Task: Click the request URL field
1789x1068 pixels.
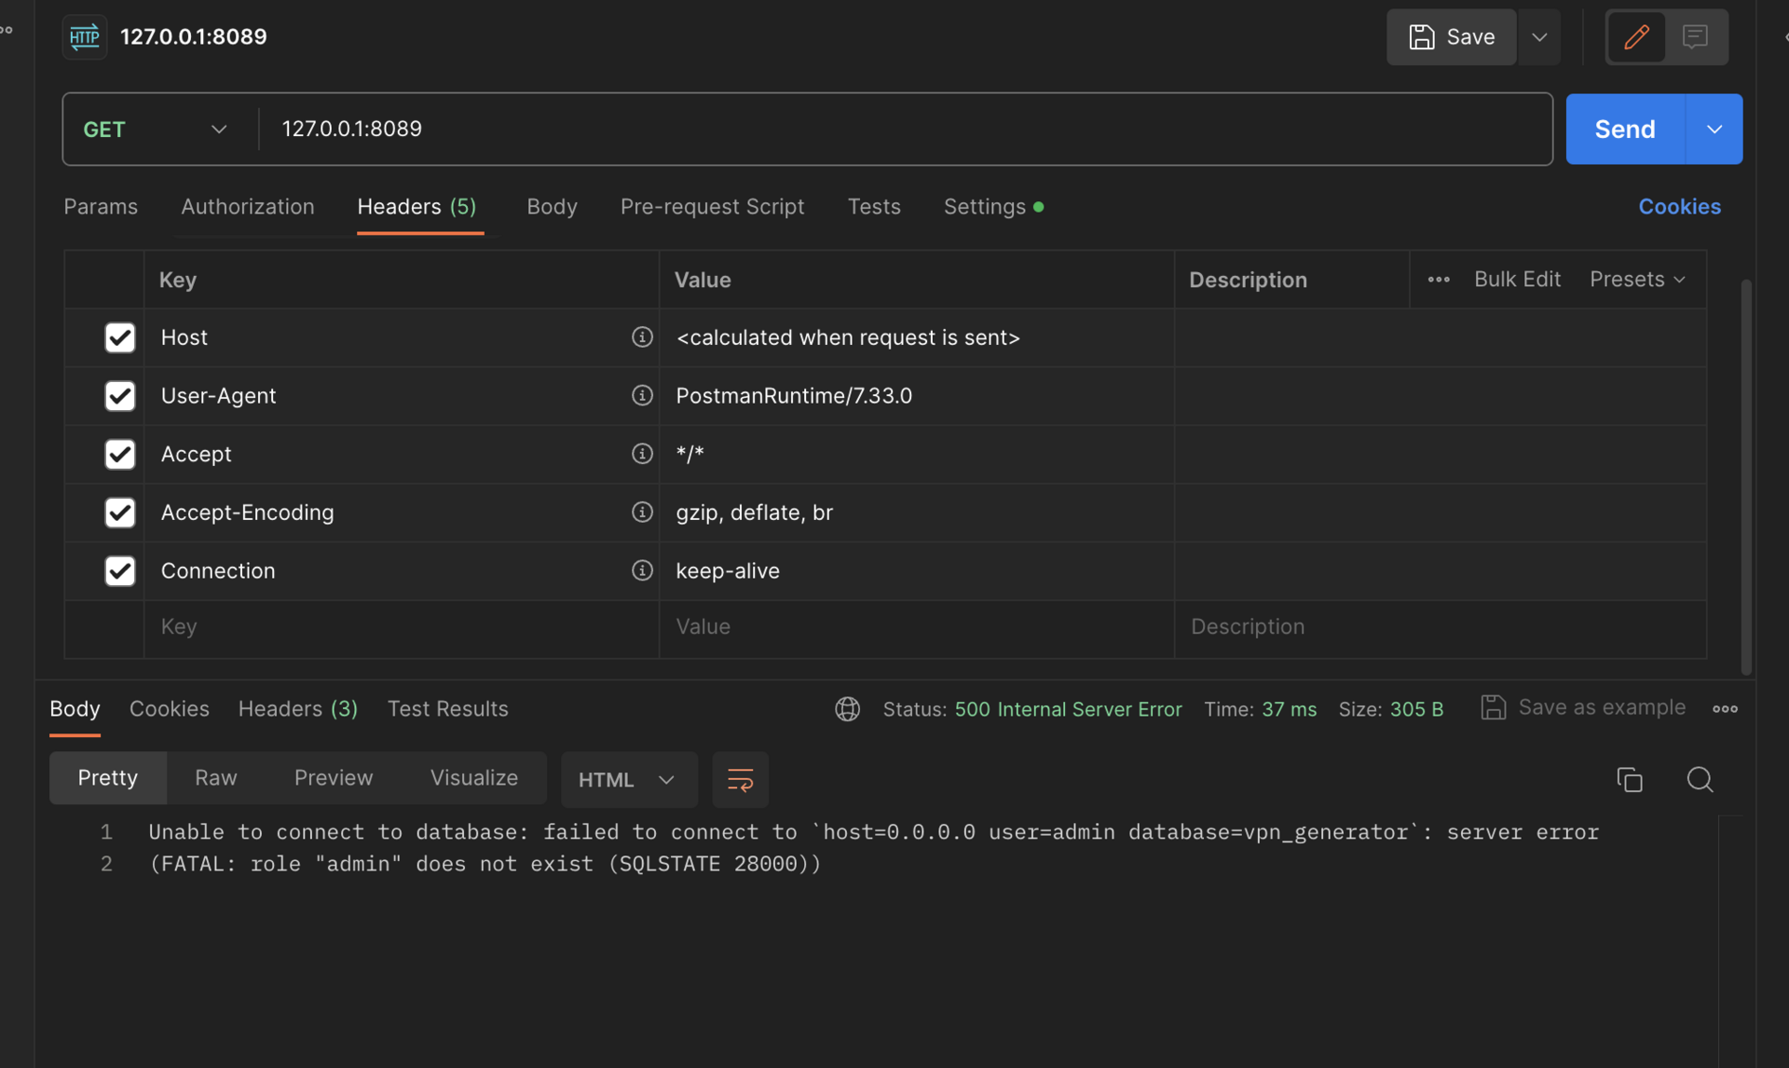Action: point(905,129)
